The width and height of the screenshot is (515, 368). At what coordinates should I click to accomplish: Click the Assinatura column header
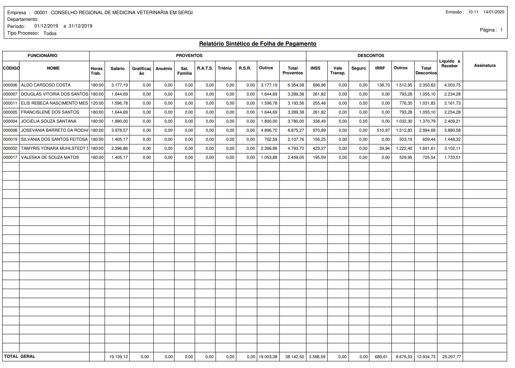(x=485, y=65)
